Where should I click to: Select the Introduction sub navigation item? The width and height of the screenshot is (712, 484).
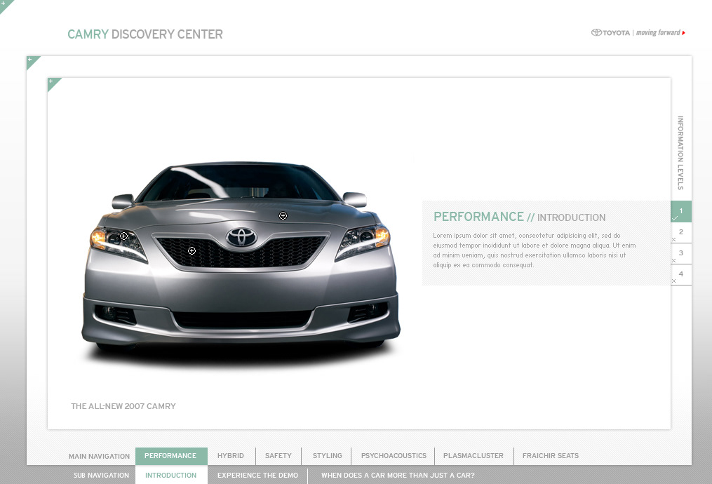[170, 476]
